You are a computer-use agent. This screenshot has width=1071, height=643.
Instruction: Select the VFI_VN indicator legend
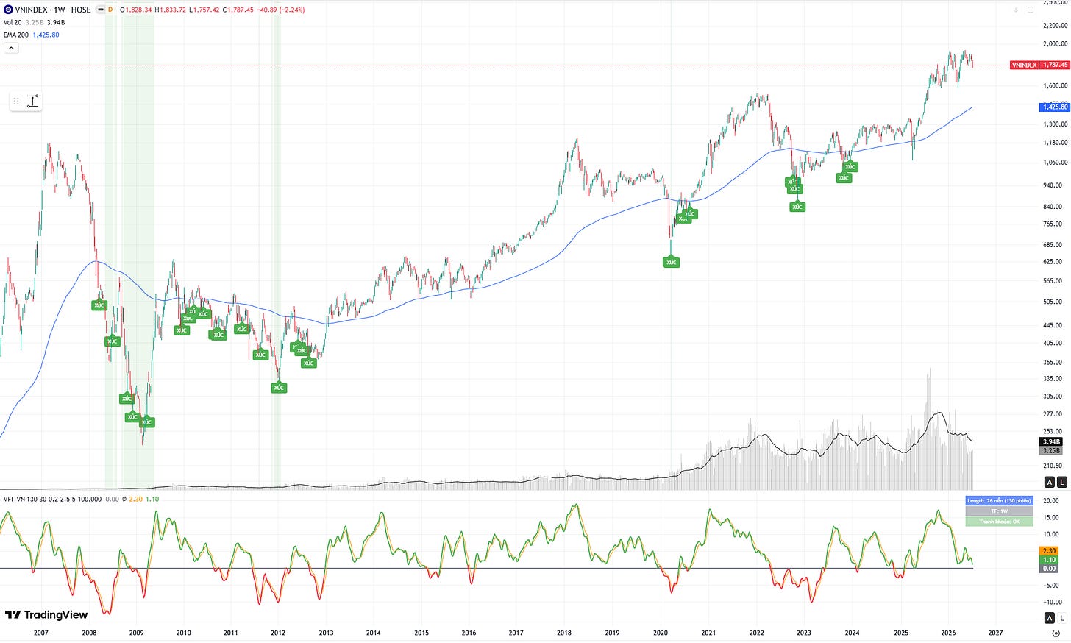(x=52, y=499)
